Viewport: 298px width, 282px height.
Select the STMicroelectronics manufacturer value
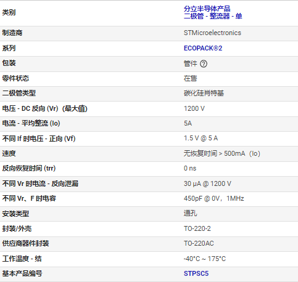point(212,33)
